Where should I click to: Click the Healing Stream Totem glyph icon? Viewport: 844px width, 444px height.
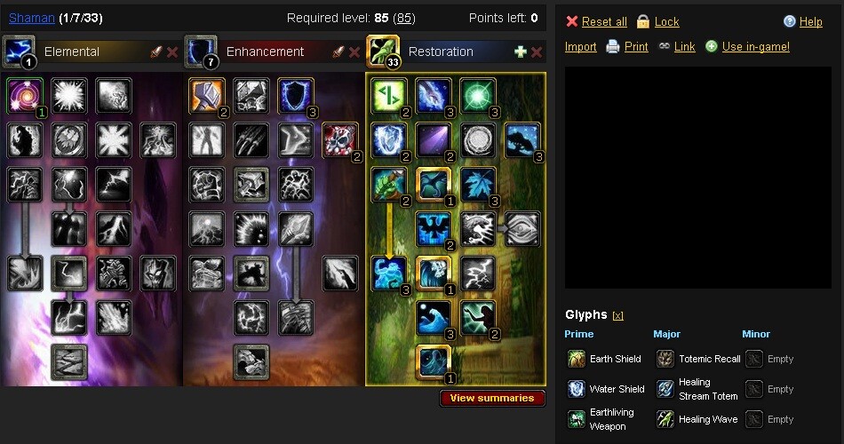click(x=665, y=389)
